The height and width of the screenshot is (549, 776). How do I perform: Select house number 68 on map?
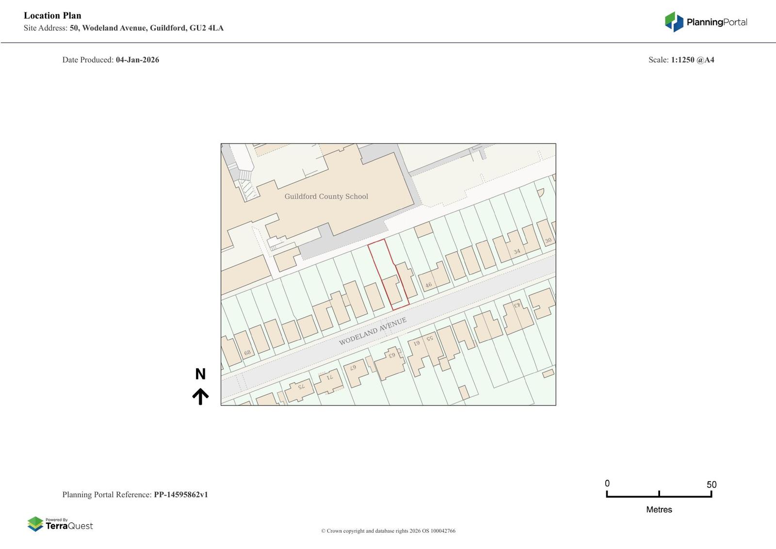(x=247, y=353)
